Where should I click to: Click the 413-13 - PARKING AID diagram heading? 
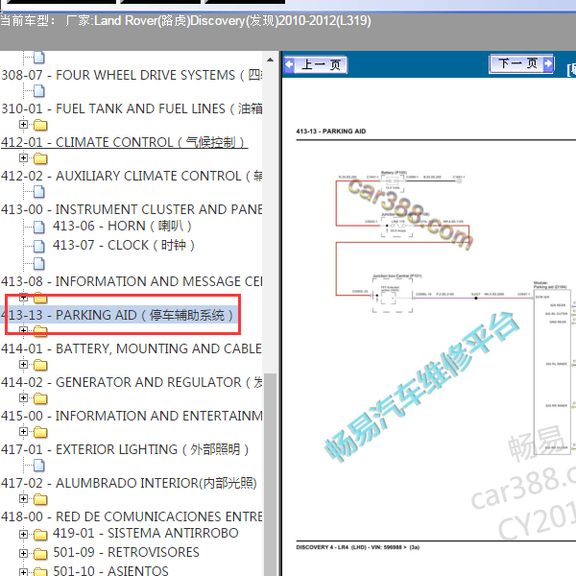click(331, 132)
